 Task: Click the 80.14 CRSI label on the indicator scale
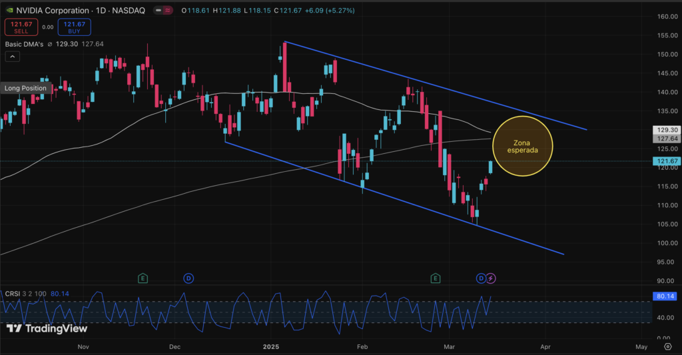pos(665,296)
